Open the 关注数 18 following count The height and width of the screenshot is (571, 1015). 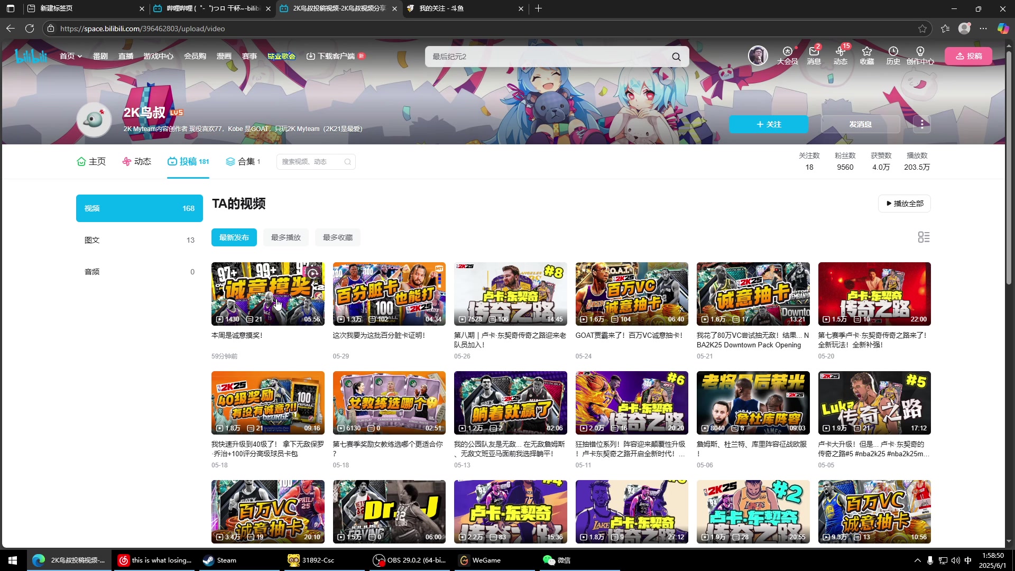point(809,162)
